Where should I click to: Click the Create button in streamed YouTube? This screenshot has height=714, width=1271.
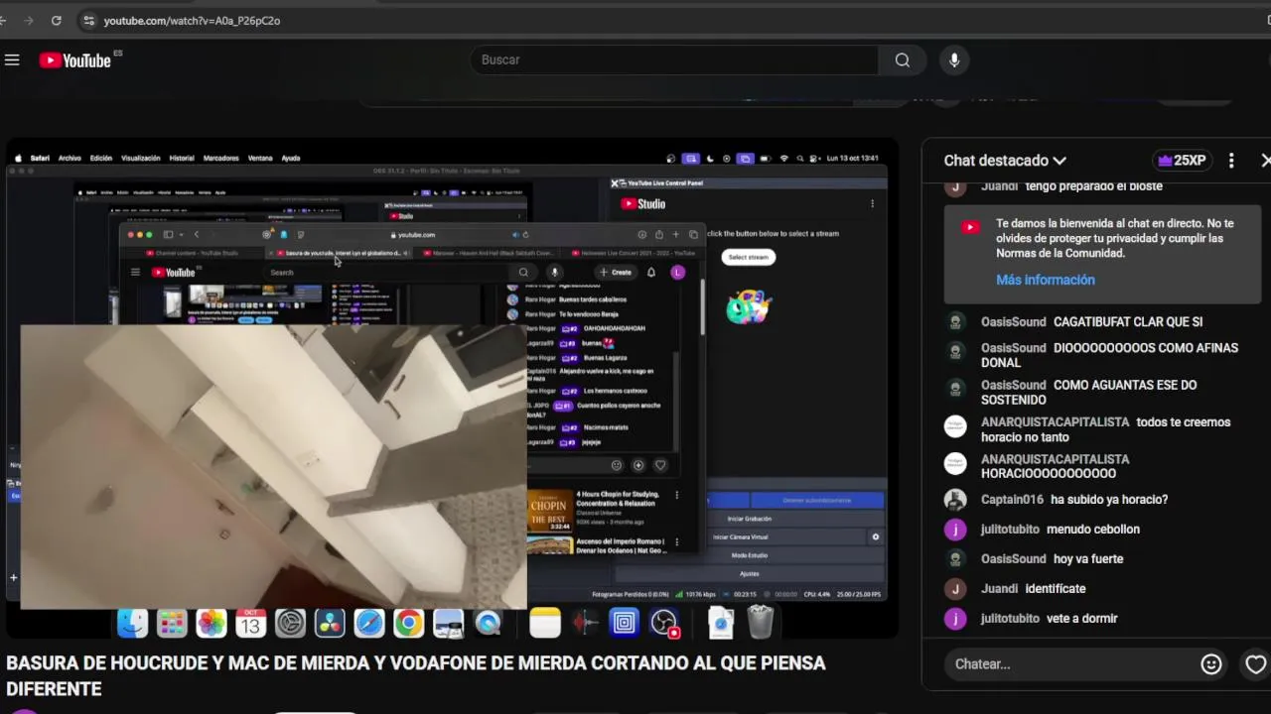pyautogui.click(x=616, y=272)
